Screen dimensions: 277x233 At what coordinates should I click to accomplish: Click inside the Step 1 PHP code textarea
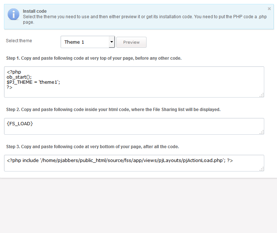[134, 82]
